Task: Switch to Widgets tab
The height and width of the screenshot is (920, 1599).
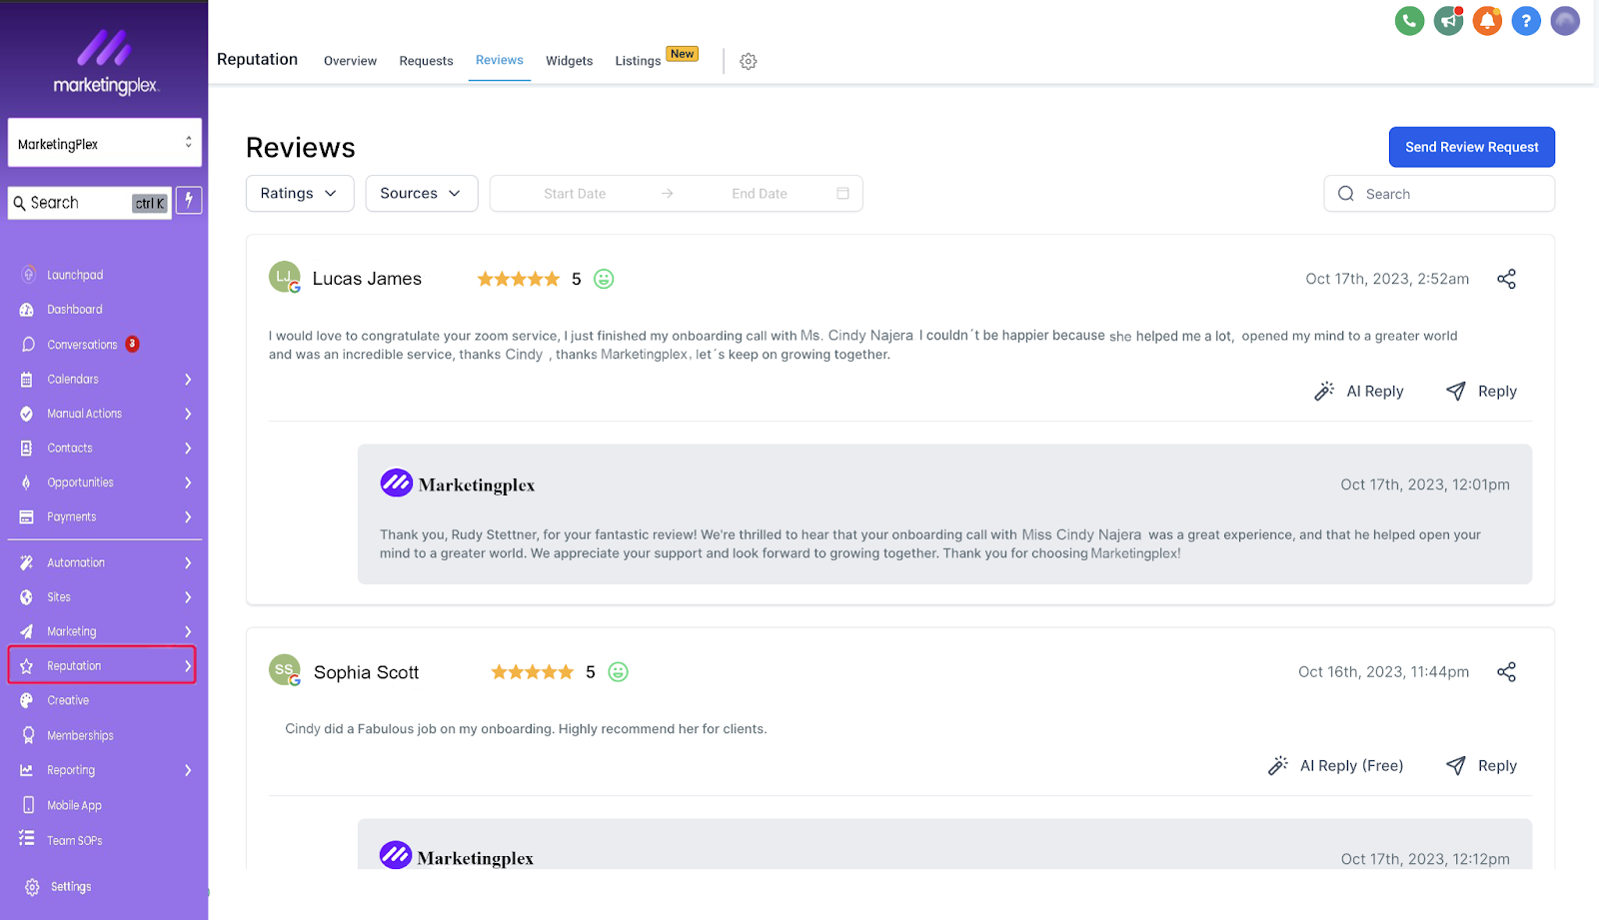Action: click(x=570, y=61)
